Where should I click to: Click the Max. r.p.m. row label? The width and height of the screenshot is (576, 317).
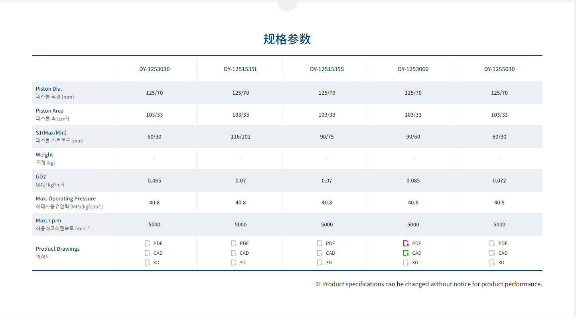[49, 220]
